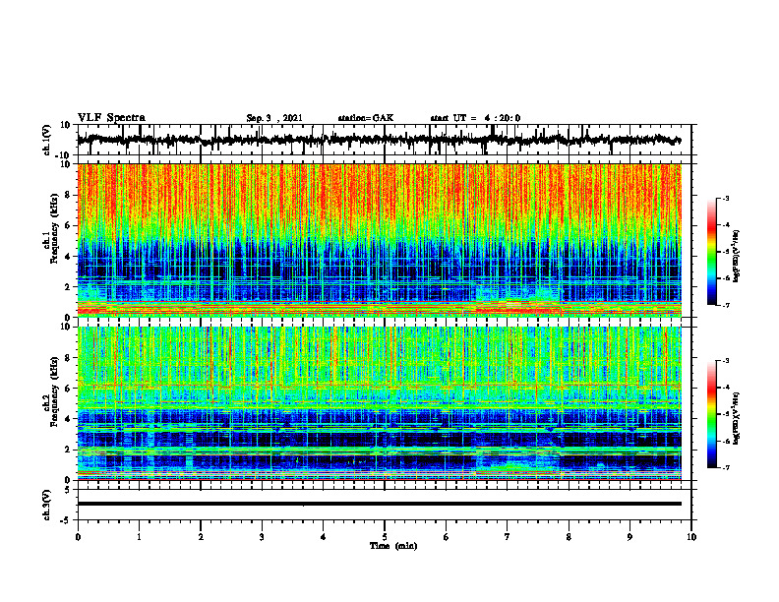Click the "8" tick label on the time axis
779x602 pixels.
click(569, 537)
